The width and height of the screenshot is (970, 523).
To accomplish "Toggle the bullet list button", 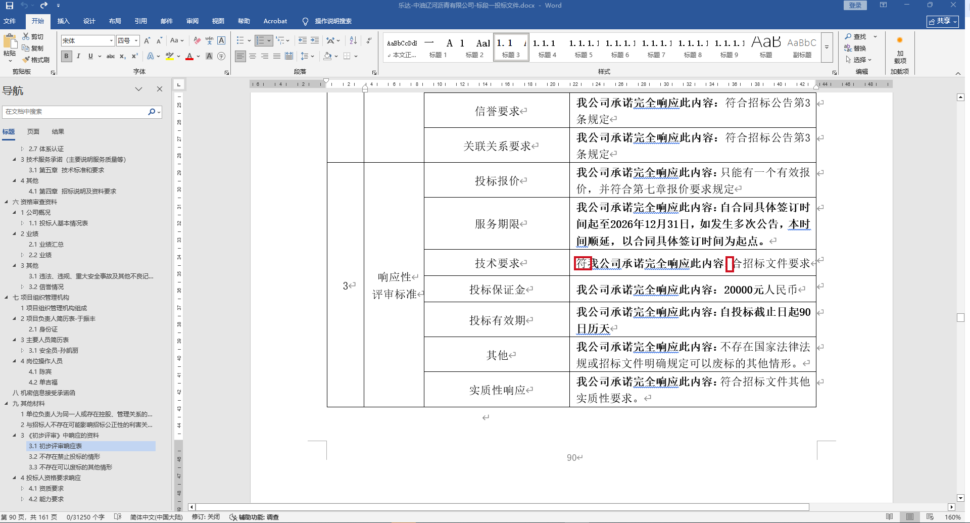I will [240, 40].
